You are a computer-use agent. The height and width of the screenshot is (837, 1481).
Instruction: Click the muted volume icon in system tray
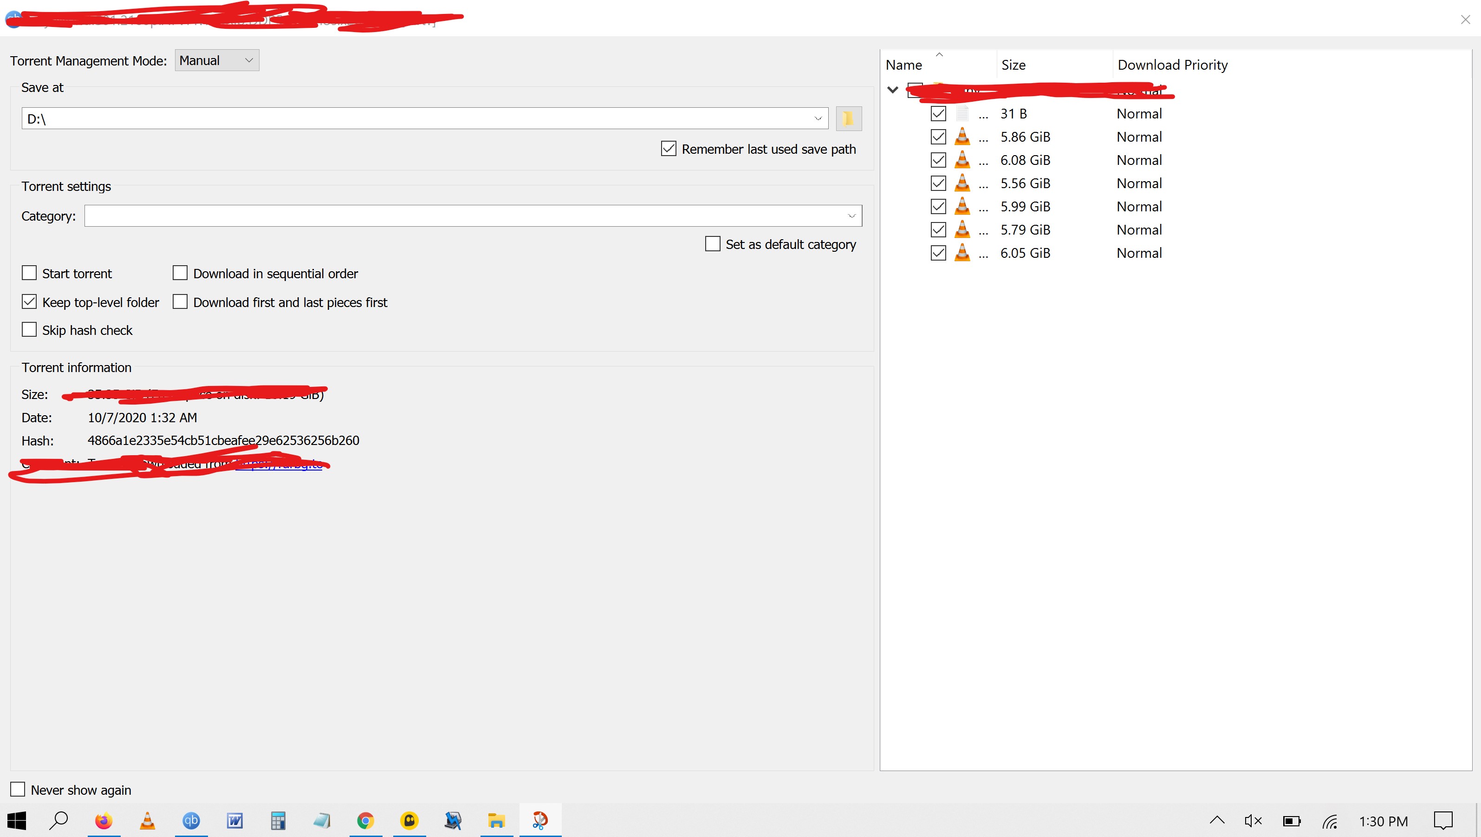pos(1253,821)
